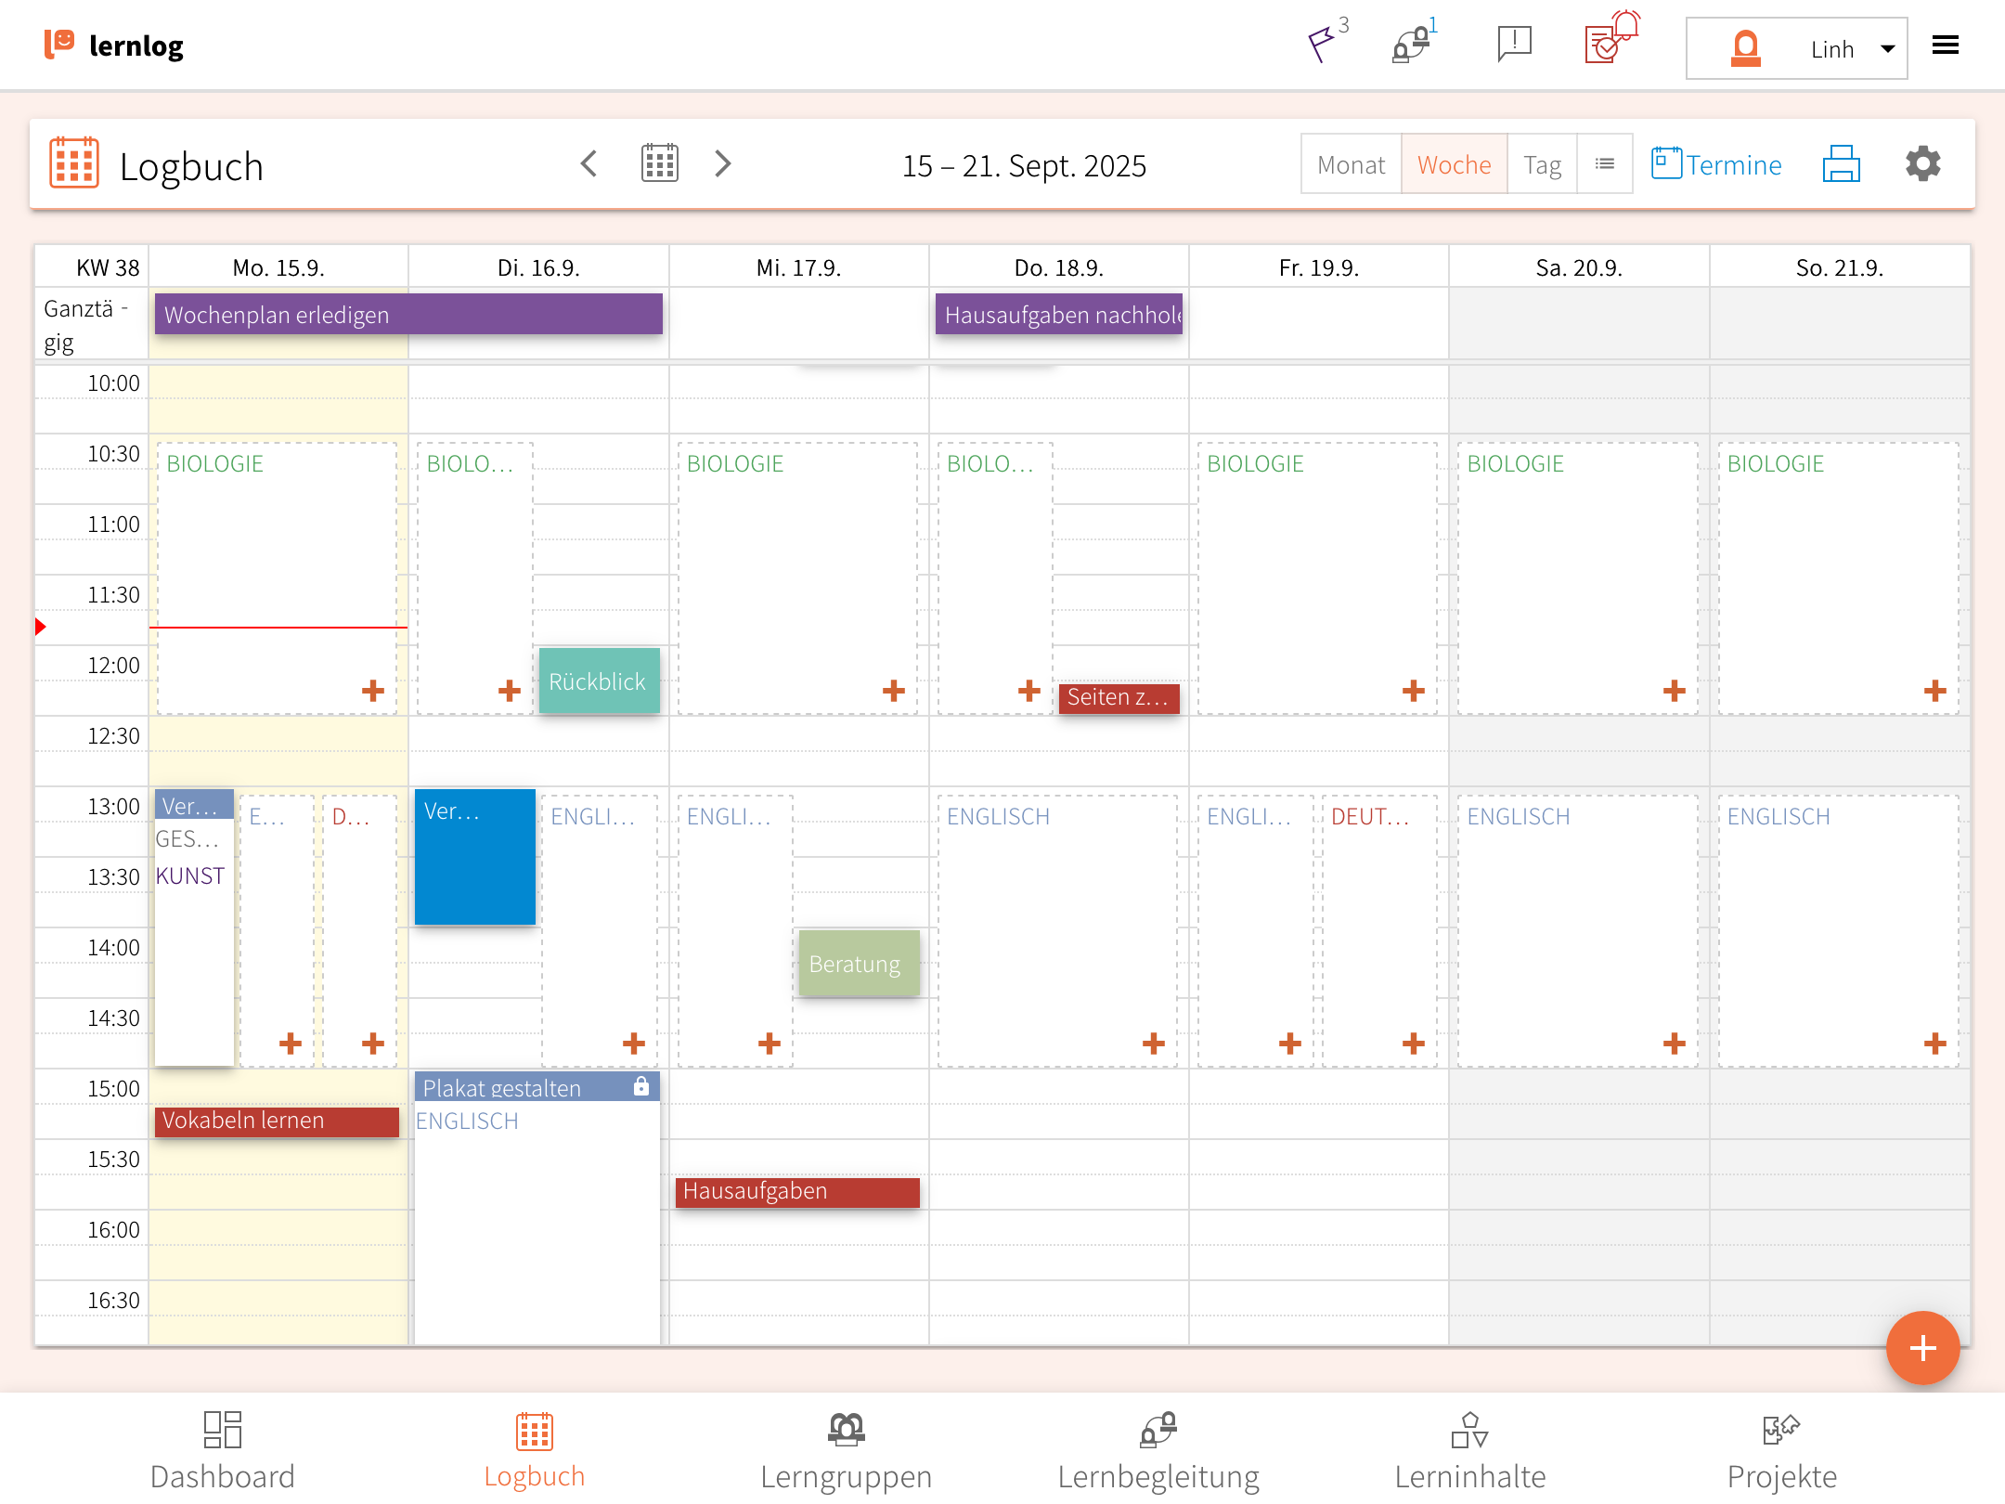
Task: Open the date picker calendar icon
Action: tap(659, 163)
